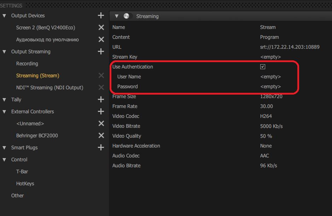
Task: Edit Video Bitrate 5000 Kb/s
Action: [271, 126]
